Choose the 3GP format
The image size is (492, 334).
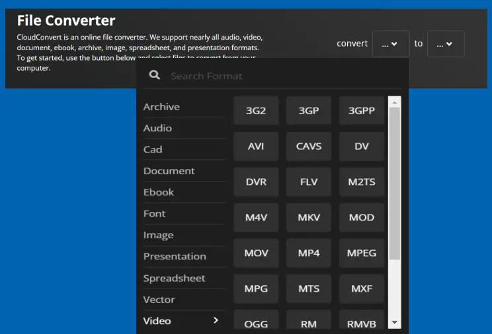(309, 111)
